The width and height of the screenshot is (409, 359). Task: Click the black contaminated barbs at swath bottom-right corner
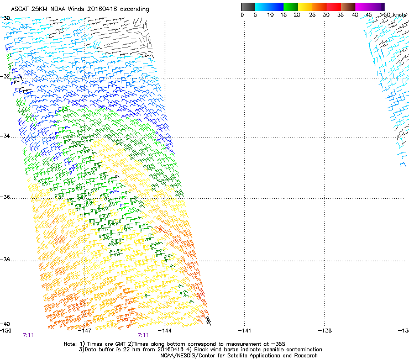(208, 321)
